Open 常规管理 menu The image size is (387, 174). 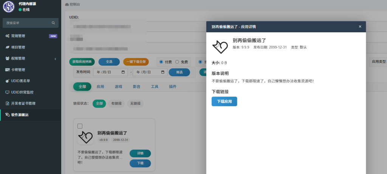(31, 36)
